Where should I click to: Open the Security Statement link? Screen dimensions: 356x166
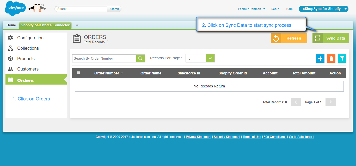(227, 137)
